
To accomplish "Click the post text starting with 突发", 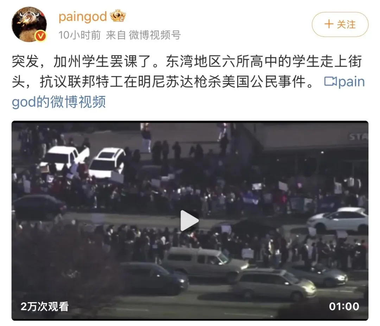I will tap(188, 81).
